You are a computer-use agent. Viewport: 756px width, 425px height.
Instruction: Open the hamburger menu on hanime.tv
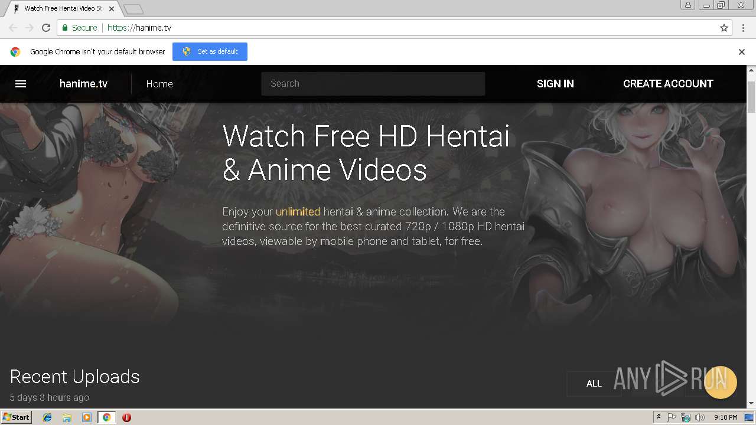click(21, 84)
